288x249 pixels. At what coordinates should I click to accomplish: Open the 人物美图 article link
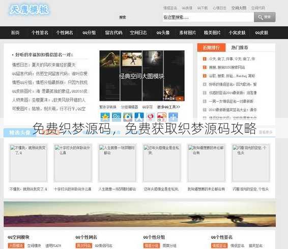49,100
